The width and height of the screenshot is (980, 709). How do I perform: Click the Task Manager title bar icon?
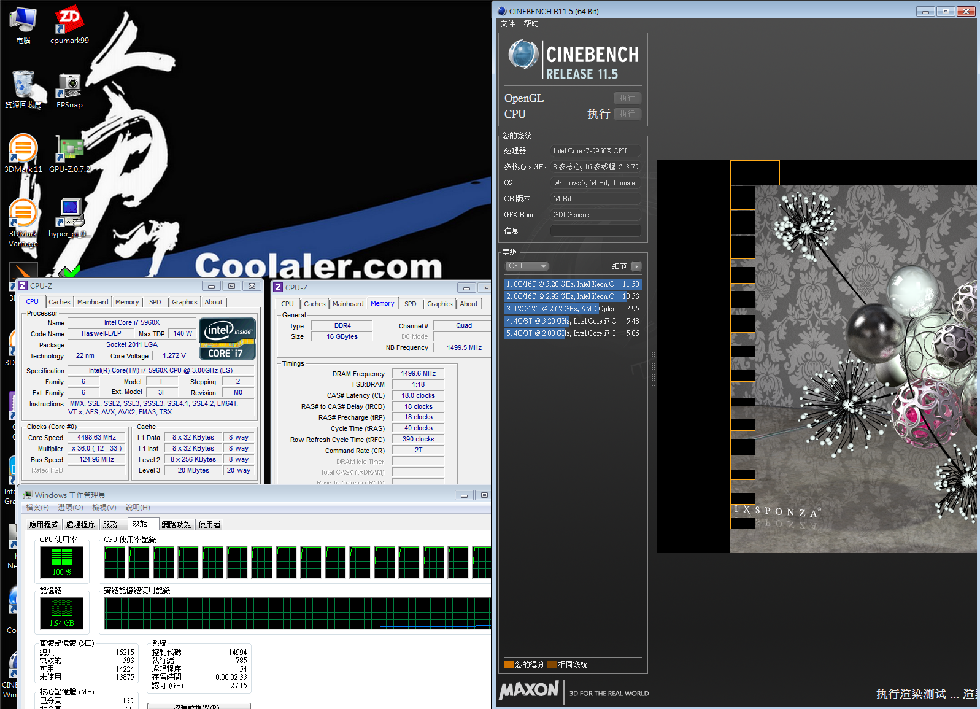click(x=28, y=495)
